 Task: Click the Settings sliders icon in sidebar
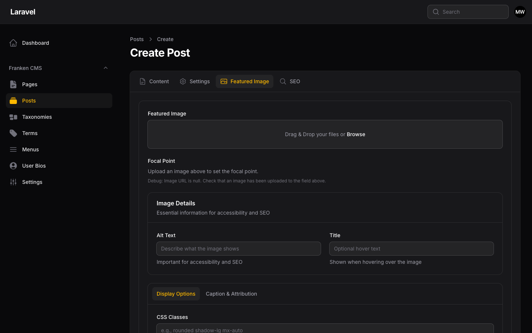(13, 182)
